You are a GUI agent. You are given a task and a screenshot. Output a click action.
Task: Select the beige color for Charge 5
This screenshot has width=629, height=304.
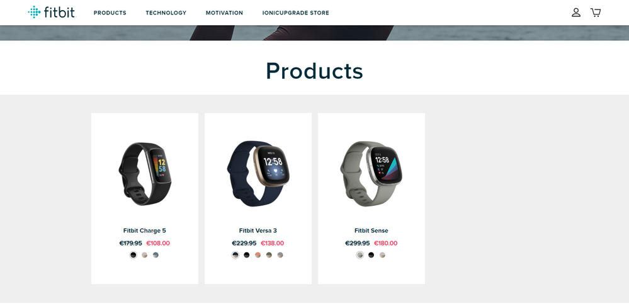click(144, 255)
